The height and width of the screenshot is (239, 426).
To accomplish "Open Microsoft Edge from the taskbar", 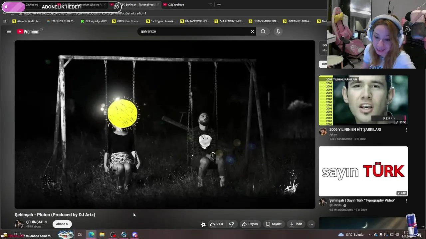I will tap(91, 235).
